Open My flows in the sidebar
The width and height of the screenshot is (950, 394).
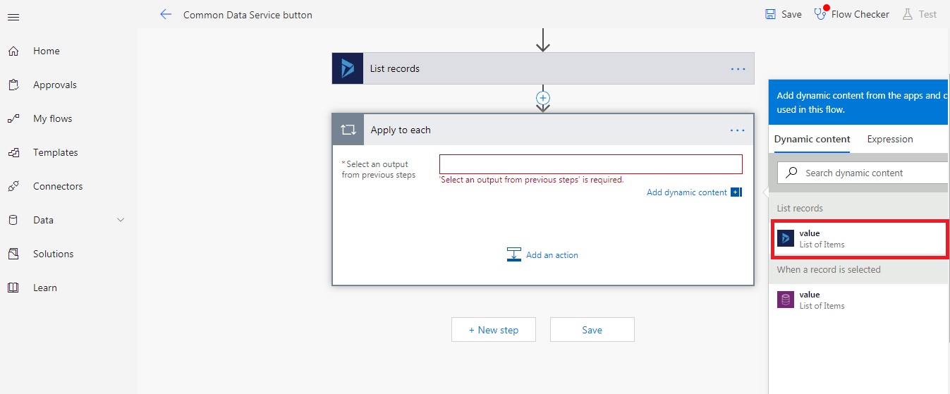pos(52,118)
